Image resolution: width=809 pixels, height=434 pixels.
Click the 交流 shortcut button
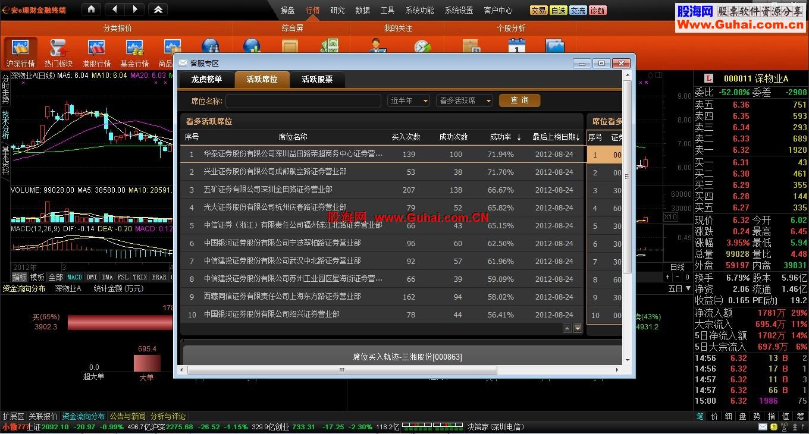[578, 10]
